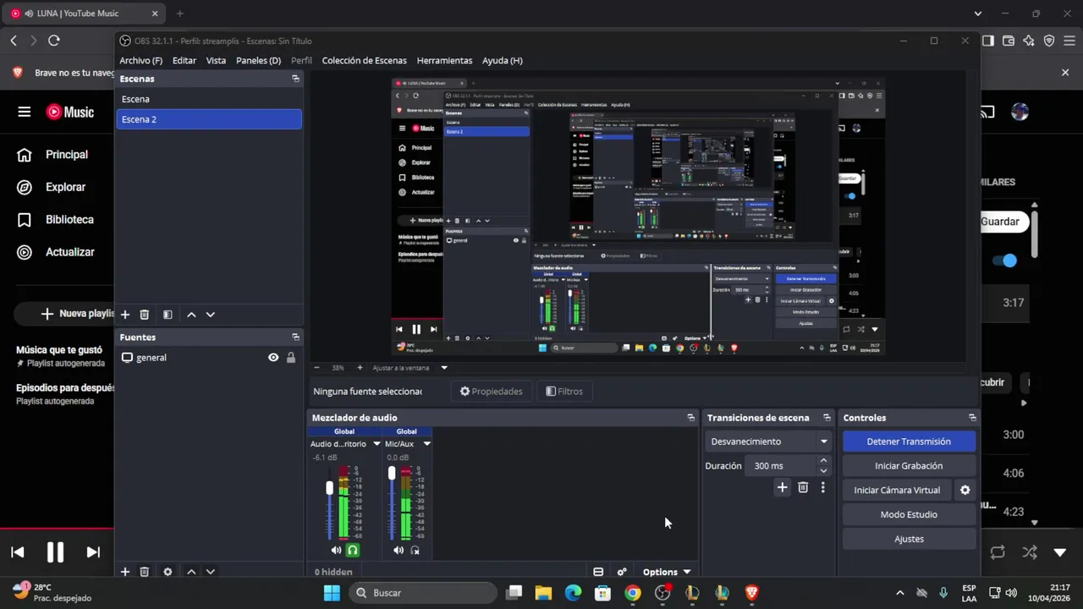The height and width of the screenshot is (609, 1083).
Task: Open the Herramientas menu
Action: coord(444,61)
